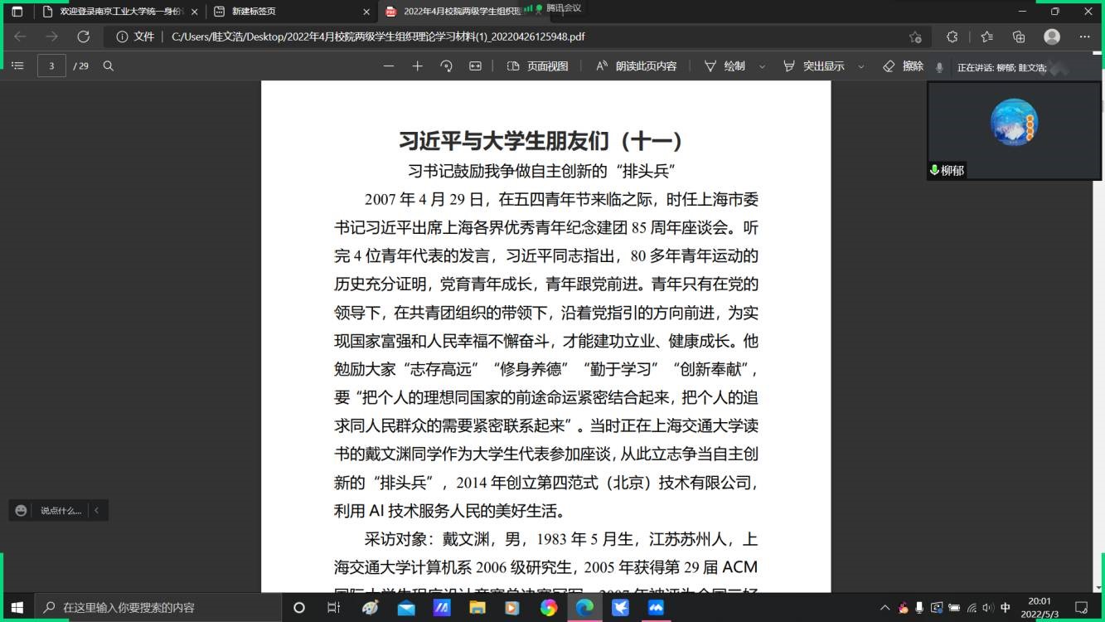This screenshot has width=1105, height=622.
Task: Open browser extensions puzzle icon
Action: [952, 36]
